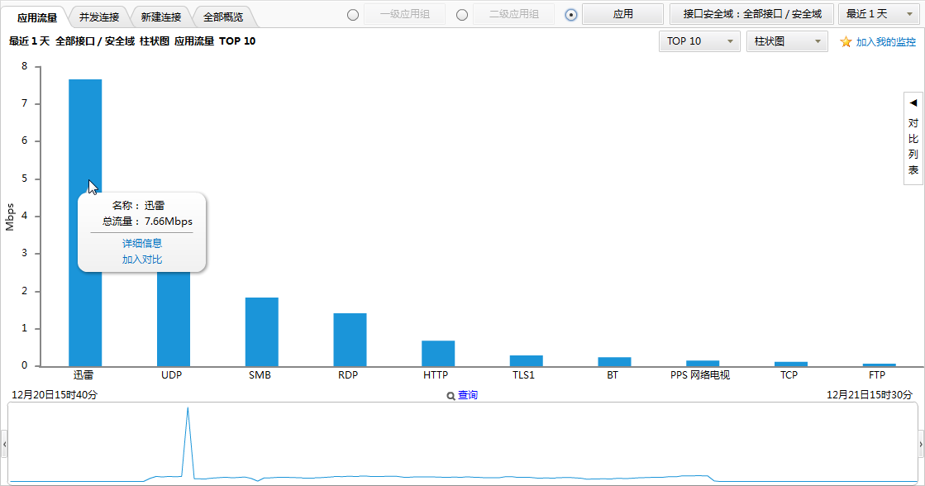Click the left arrow on the 对比列表 panel
Image resolution: width=925 pixels, height=486 pixels.
(913, 103)
